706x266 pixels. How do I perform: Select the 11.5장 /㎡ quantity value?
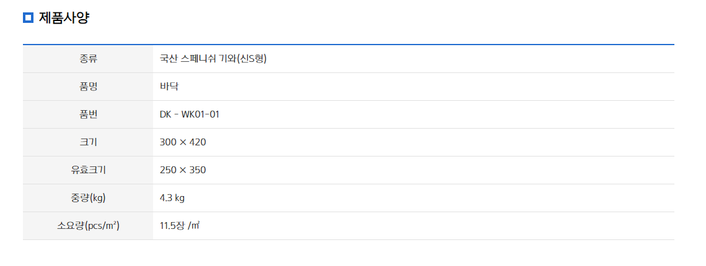pyautogui.click(x=180, y=226)
